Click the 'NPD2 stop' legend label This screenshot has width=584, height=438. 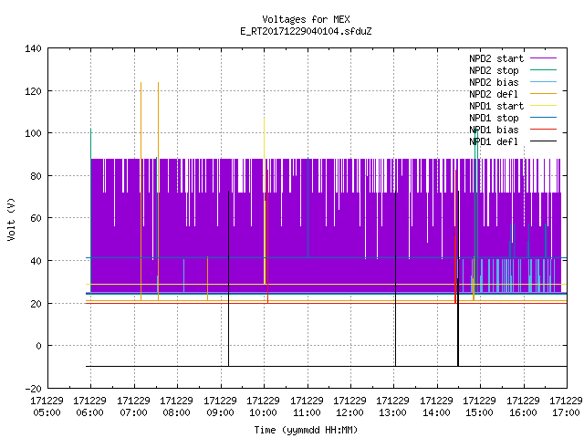tap(494, 70)
